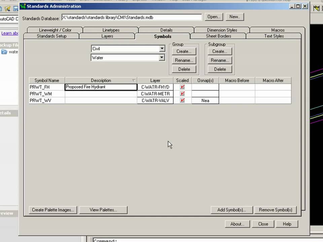Maximize the Standards Administration window

pyautogui.click(x=298, y=6)
